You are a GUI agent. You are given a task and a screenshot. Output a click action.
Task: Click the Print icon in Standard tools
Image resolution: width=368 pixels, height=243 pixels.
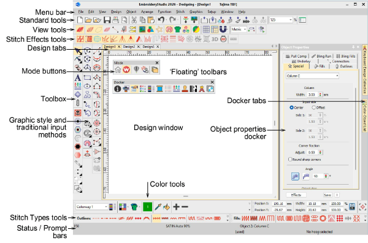tap(115, 20)
